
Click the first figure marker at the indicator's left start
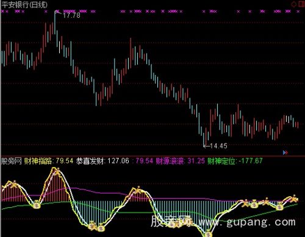click(x=15, y=184)
